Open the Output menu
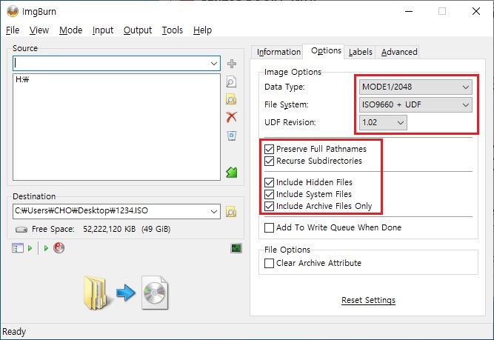The image size is (494, 340). [x=138, y=30]
